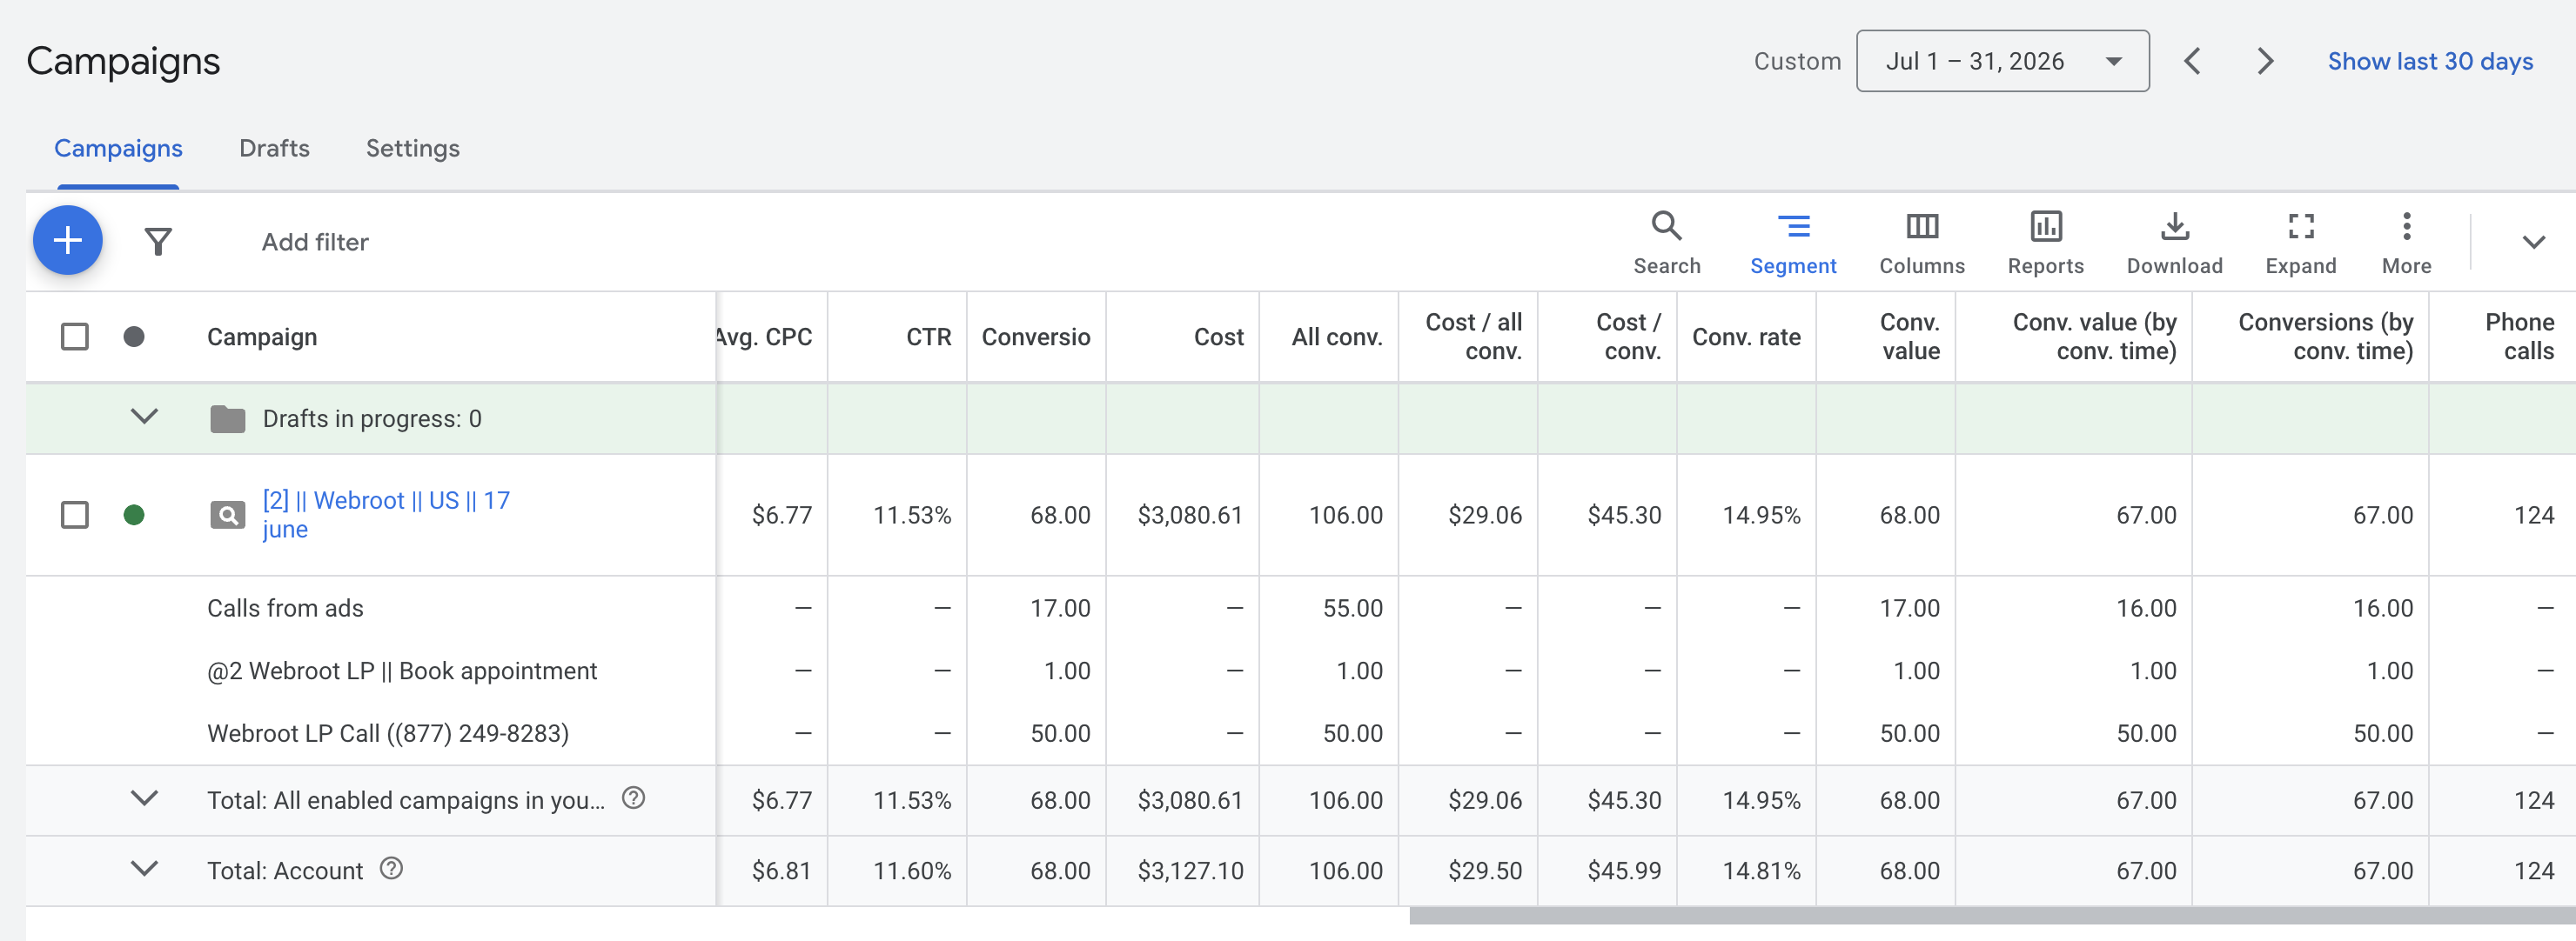Click the drafts folder icon
The width and height of the screenshot is (2576, 941).
coord(228,418)
